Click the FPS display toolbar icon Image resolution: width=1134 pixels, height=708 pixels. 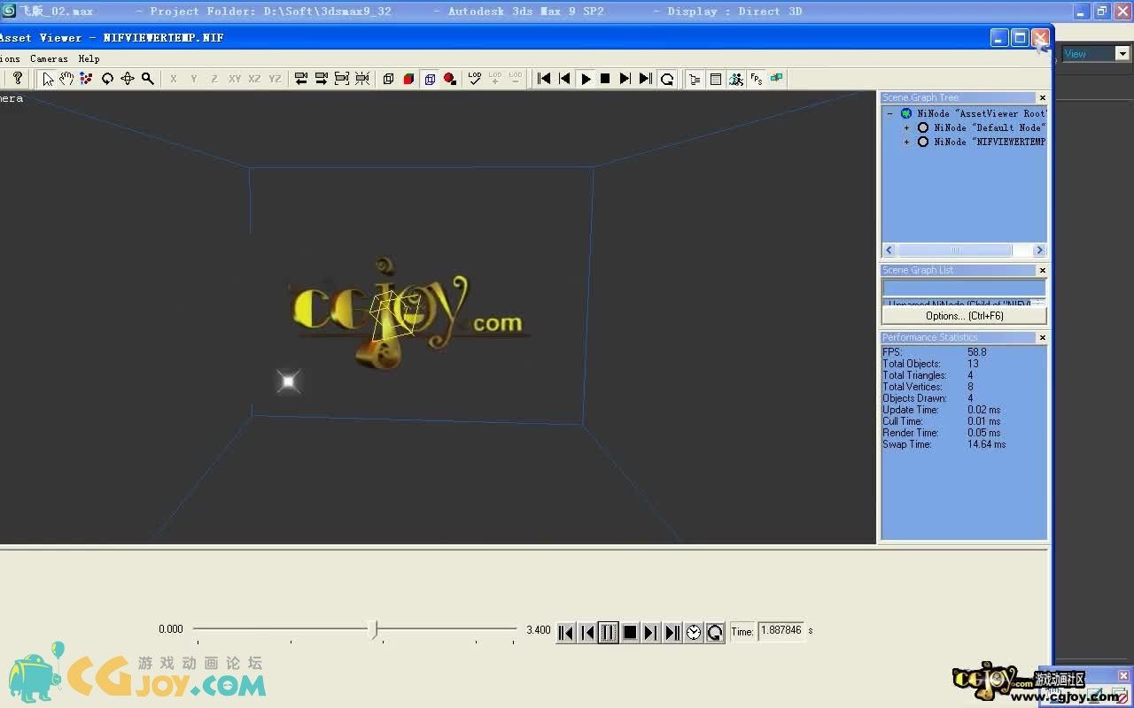(756, 79)
